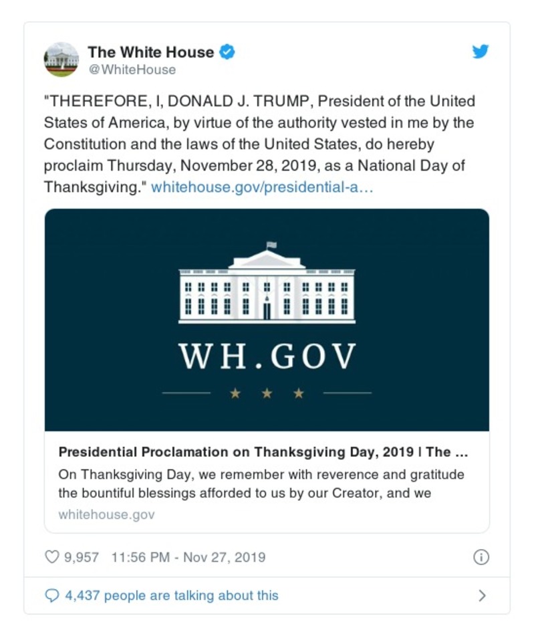Open the Presidential Proclamation on Thanksgiving Day headline
The image size is (534, 640).
[267, 451]
